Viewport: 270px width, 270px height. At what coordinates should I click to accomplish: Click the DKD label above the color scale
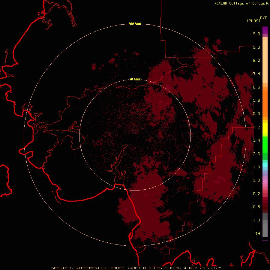[x=263, y=18]
